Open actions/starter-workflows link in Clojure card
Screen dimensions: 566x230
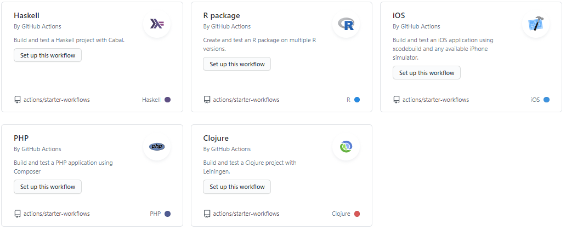[x=246, y=214]
